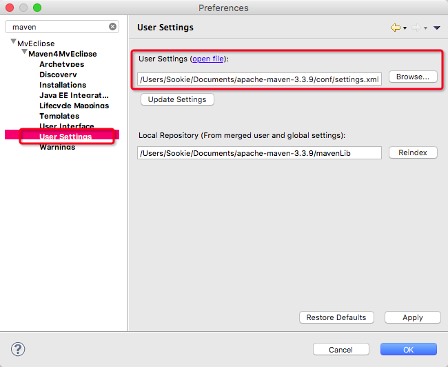
Task: Collapse the Maven4MyEclipse tree node
Action: point(24,52)
